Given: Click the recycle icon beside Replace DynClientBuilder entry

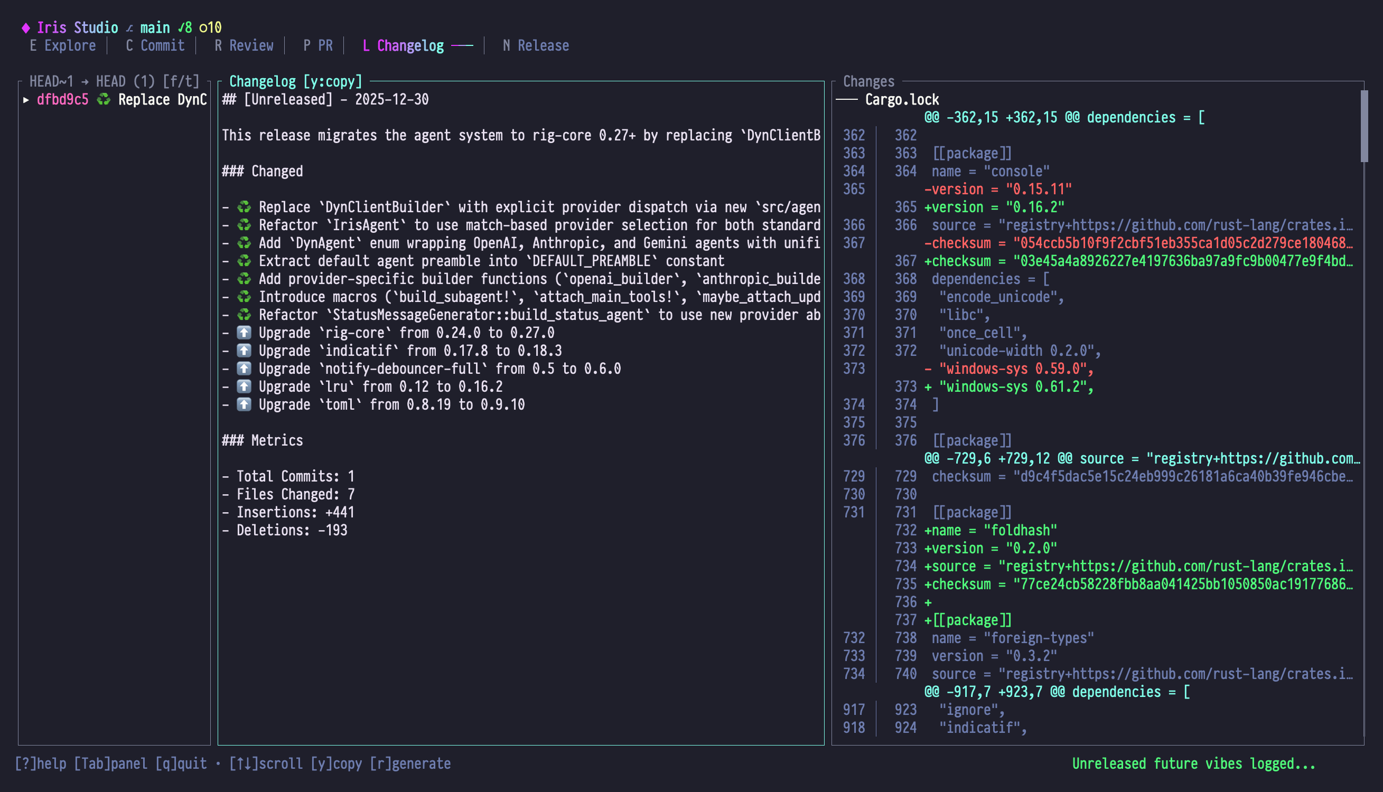Looking at the screenshot, I should pyautogui.click(x=244, y=206).
